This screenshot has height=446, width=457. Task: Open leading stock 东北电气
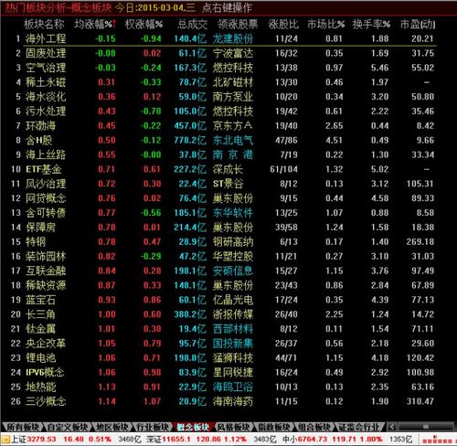233,140
